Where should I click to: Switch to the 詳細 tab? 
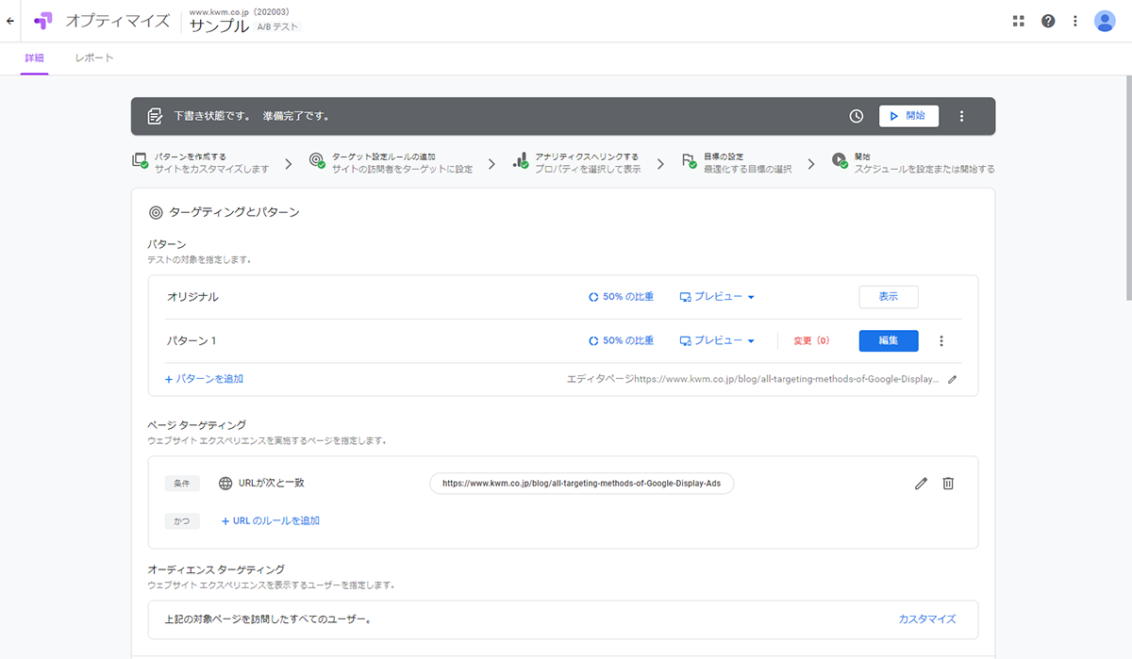click(34, 58)
